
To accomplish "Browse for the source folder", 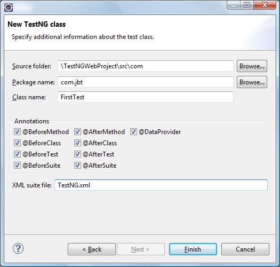I will pyautogui.click(x=252, y=66).
